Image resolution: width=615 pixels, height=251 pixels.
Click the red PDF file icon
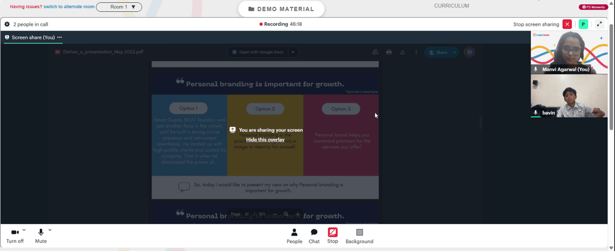tap(57, 52)
